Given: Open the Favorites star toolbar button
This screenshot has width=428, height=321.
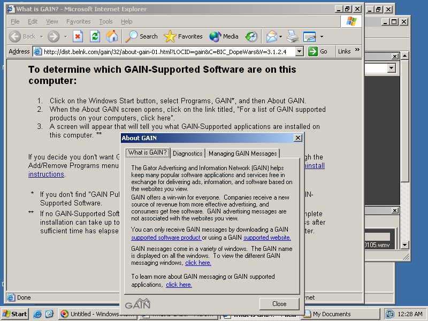Looking at the screenshot, I should coord(183,36).
